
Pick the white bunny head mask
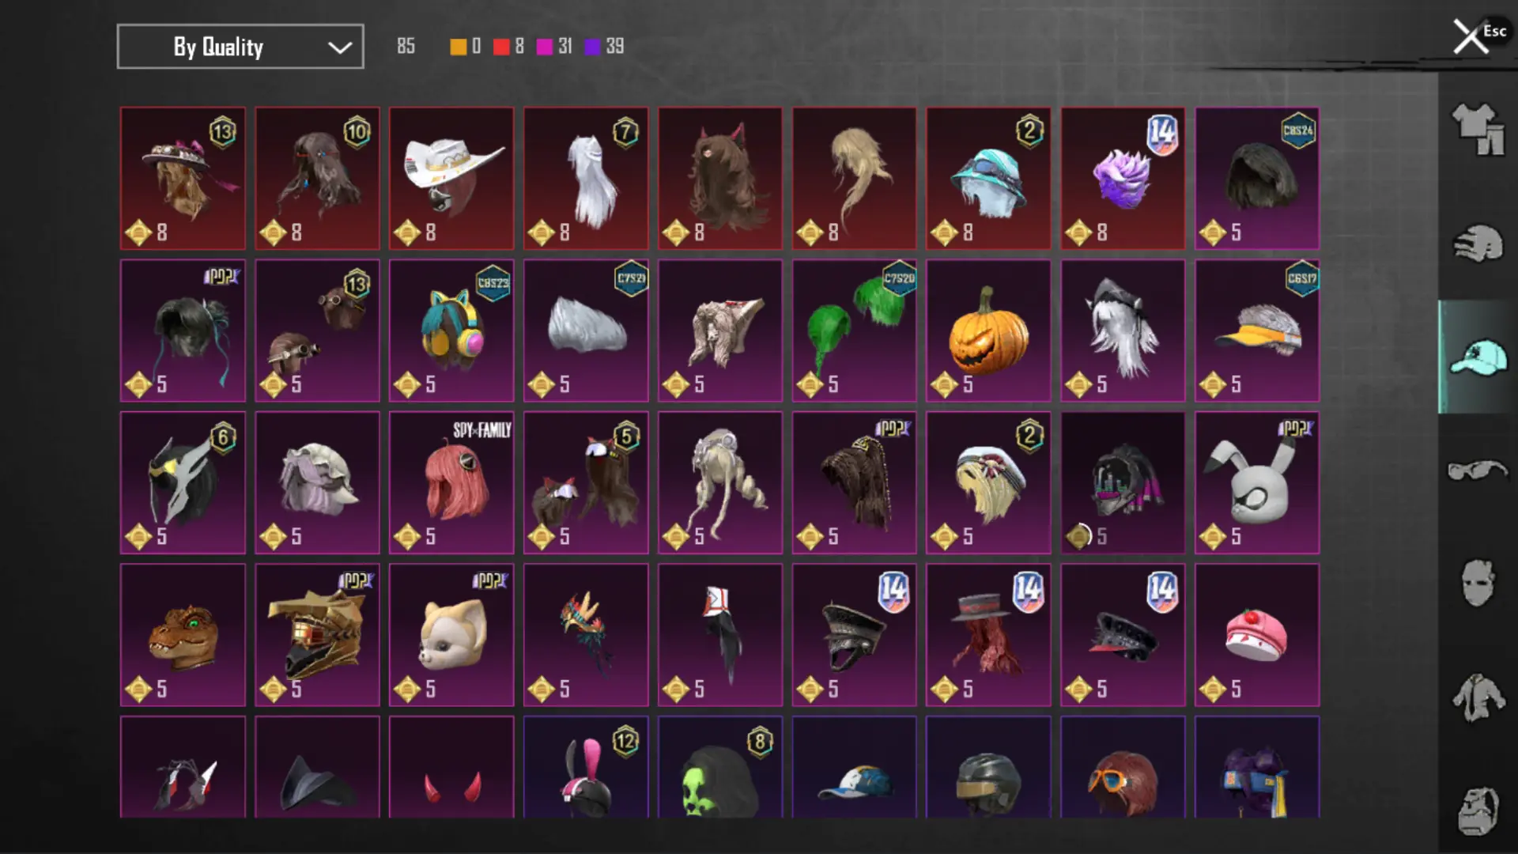[x=1257, y=482]
